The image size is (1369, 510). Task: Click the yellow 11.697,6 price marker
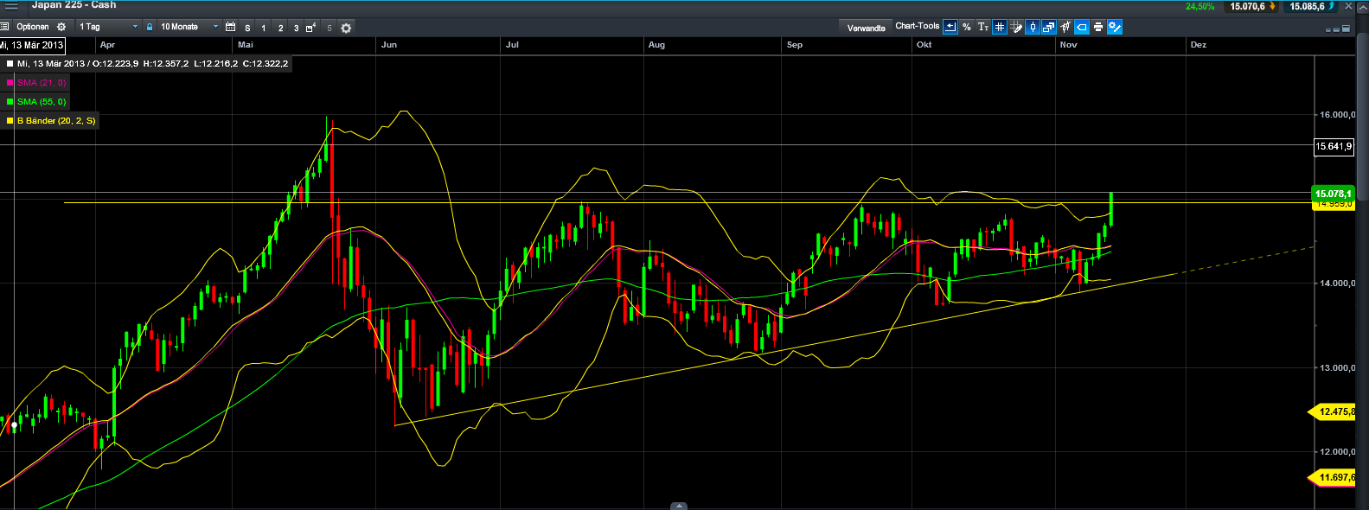click(1334, 477)
